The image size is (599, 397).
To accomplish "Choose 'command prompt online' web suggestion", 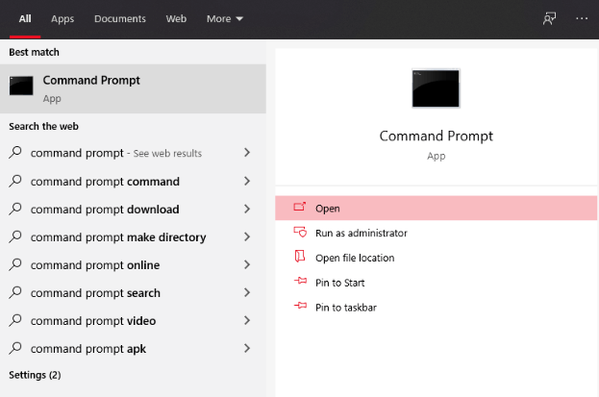I will pos(95,265).
